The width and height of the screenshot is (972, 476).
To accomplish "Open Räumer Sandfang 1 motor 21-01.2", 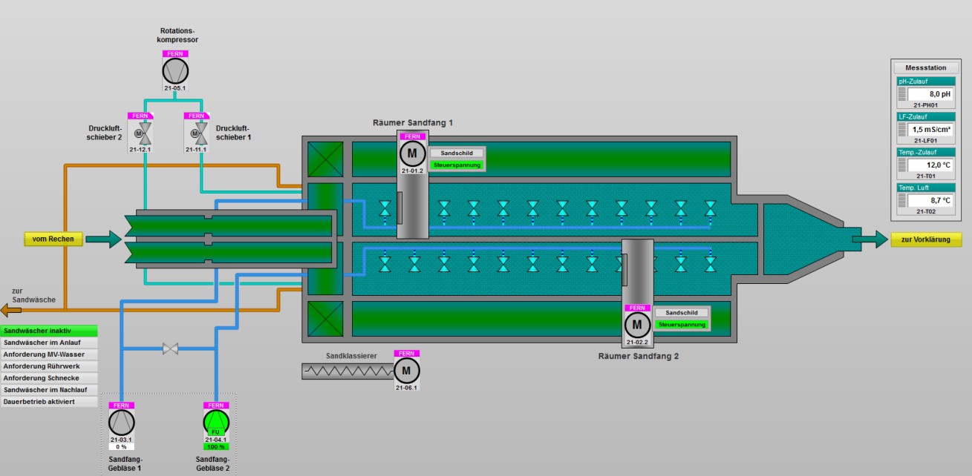I will 413,153.
